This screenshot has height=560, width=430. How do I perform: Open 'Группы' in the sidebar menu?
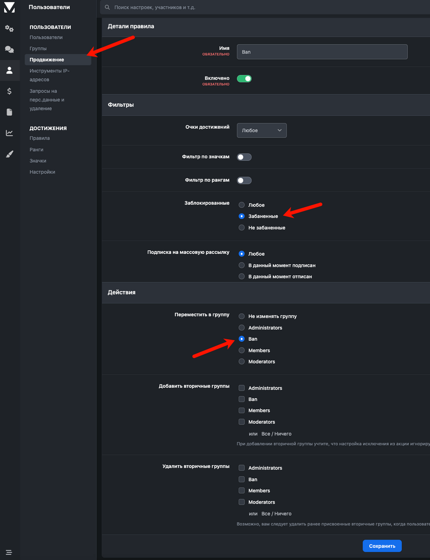pyautogui.click(x=38, y=49)
